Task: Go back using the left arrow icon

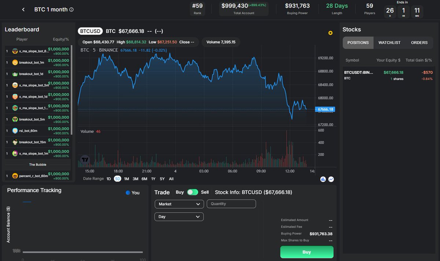Action: [x=23, y=10]
